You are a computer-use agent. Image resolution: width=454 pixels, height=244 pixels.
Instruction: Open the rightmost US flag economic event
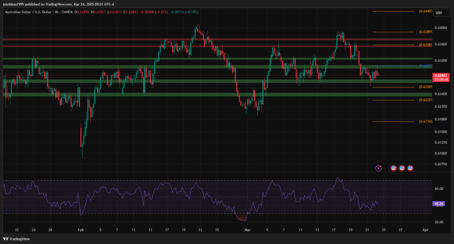[x=410, y=168]
